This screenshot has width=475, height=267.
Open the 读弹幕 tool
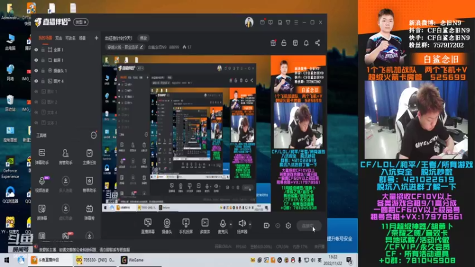click(42, 212)
